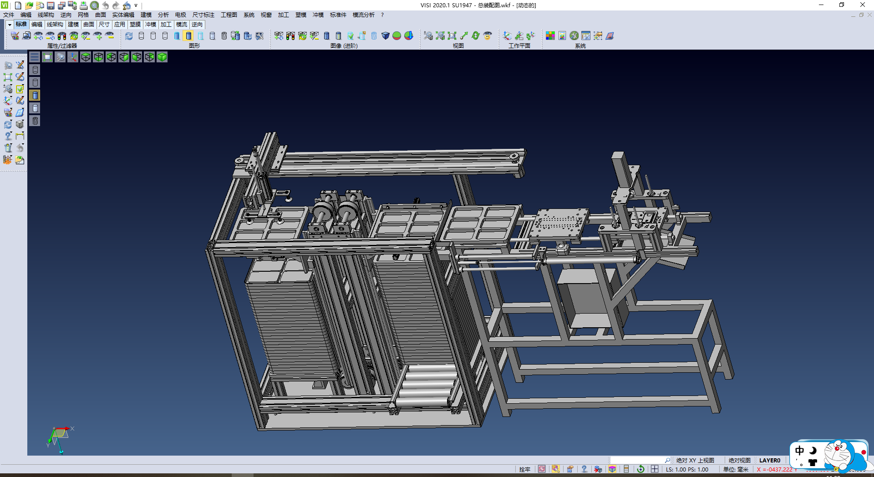Screen dimensions: 874x477
Task: Click the color palette grid icon
Action: (550, 36)
